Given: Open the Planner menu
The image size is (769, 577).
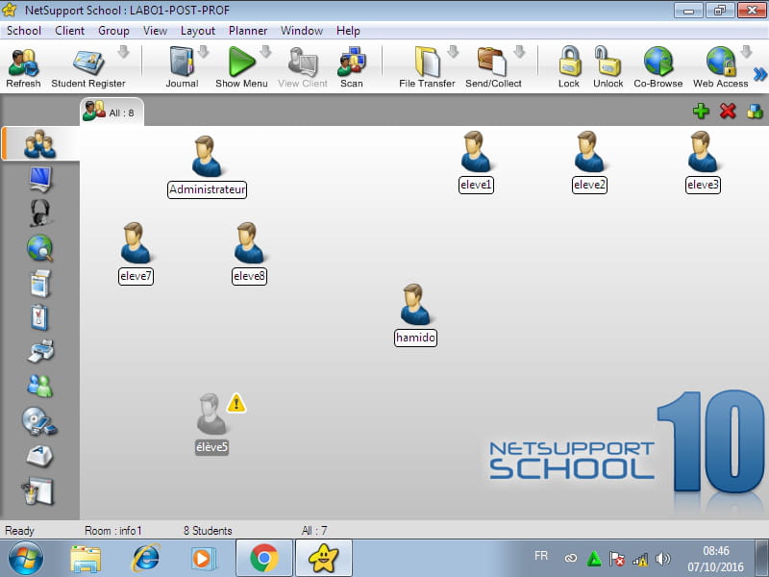Looking at the screenshot, I should click(x=248, y=31).
